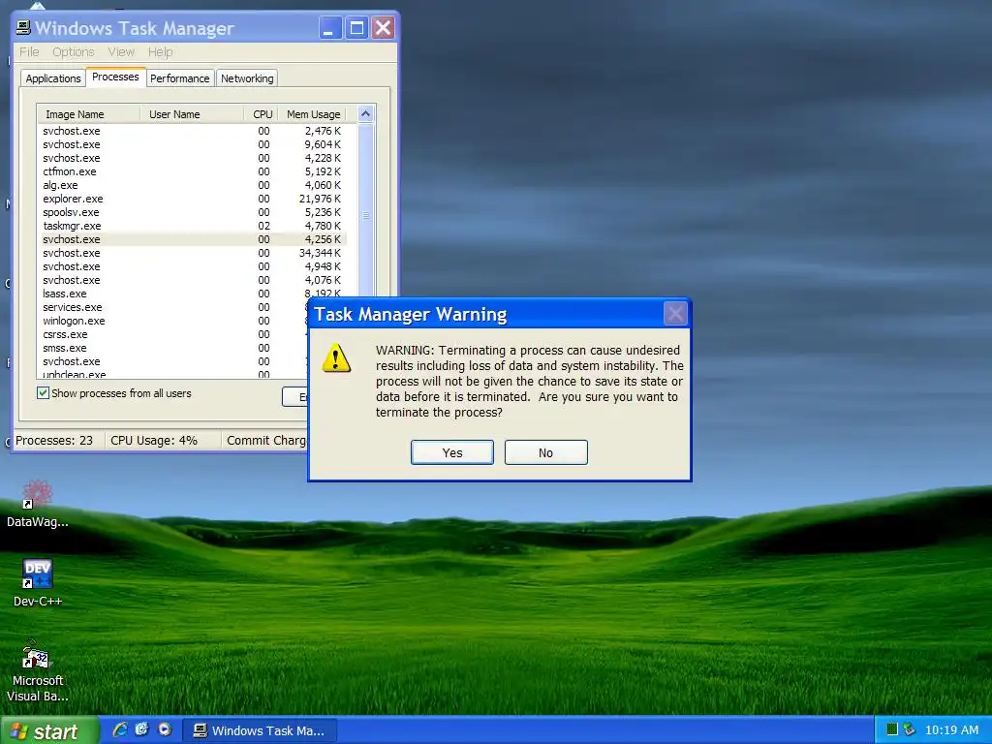Select the lsass.exe process row
Viewport: 992px width, 744px height.
tap(192, 294)
